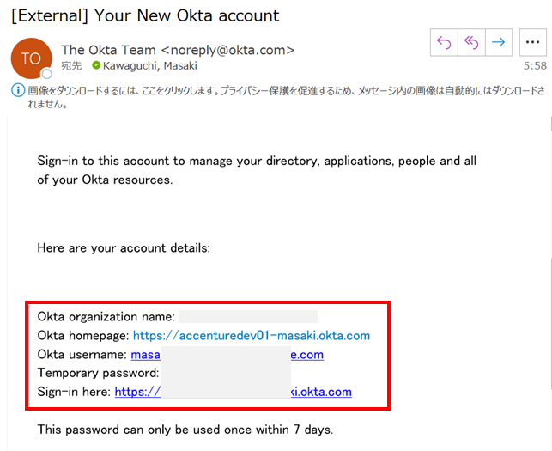Click the 宛先 recipient label
Viewport: 552px width, 451px height.
point(71,65)
